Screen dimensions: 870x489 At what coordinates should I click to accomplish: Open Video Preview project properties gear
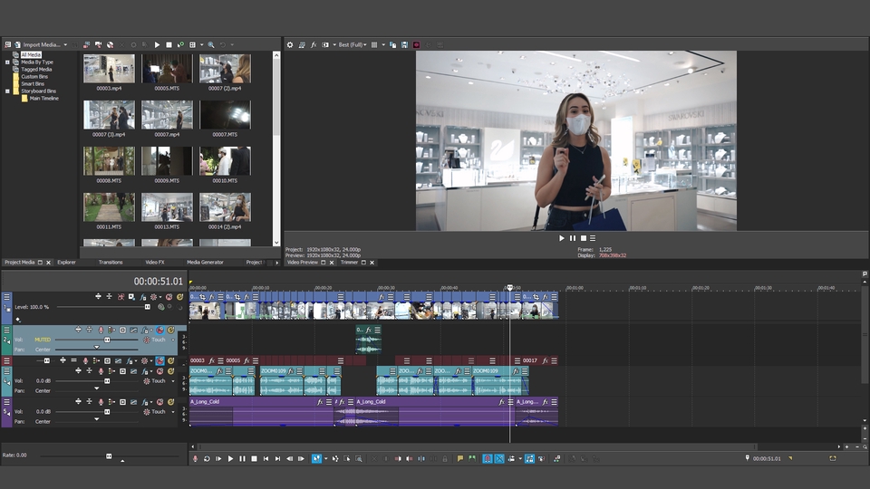coord(290,45)
